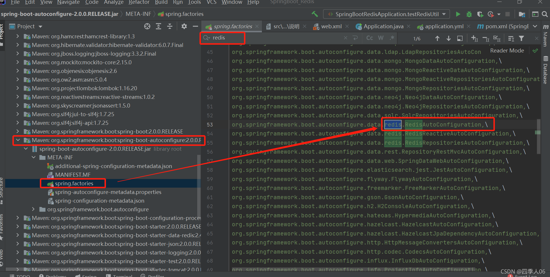Insert new line in search field icon
This screenshot has height=277, width=550.
coord(355,38)
